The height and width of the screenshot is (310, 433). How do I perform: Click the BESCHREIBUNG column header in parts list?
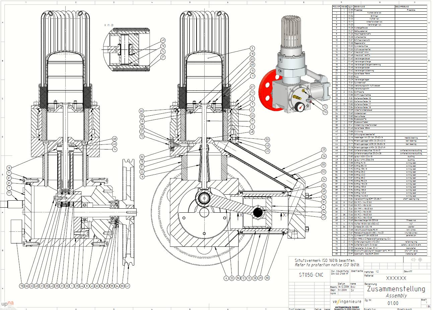[x=402, y=7]
